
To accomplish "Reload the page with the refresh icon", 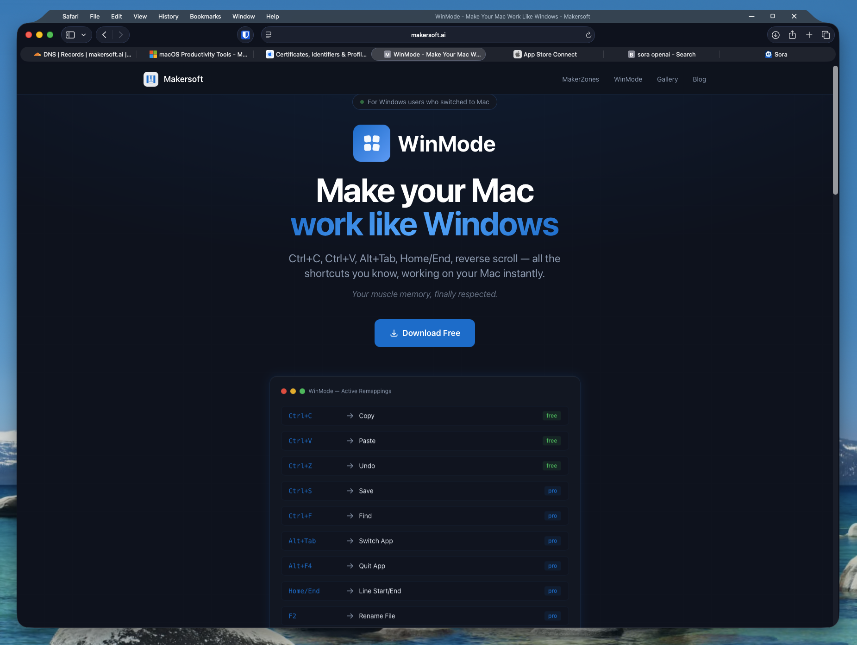I will click(x=587, y=35).
